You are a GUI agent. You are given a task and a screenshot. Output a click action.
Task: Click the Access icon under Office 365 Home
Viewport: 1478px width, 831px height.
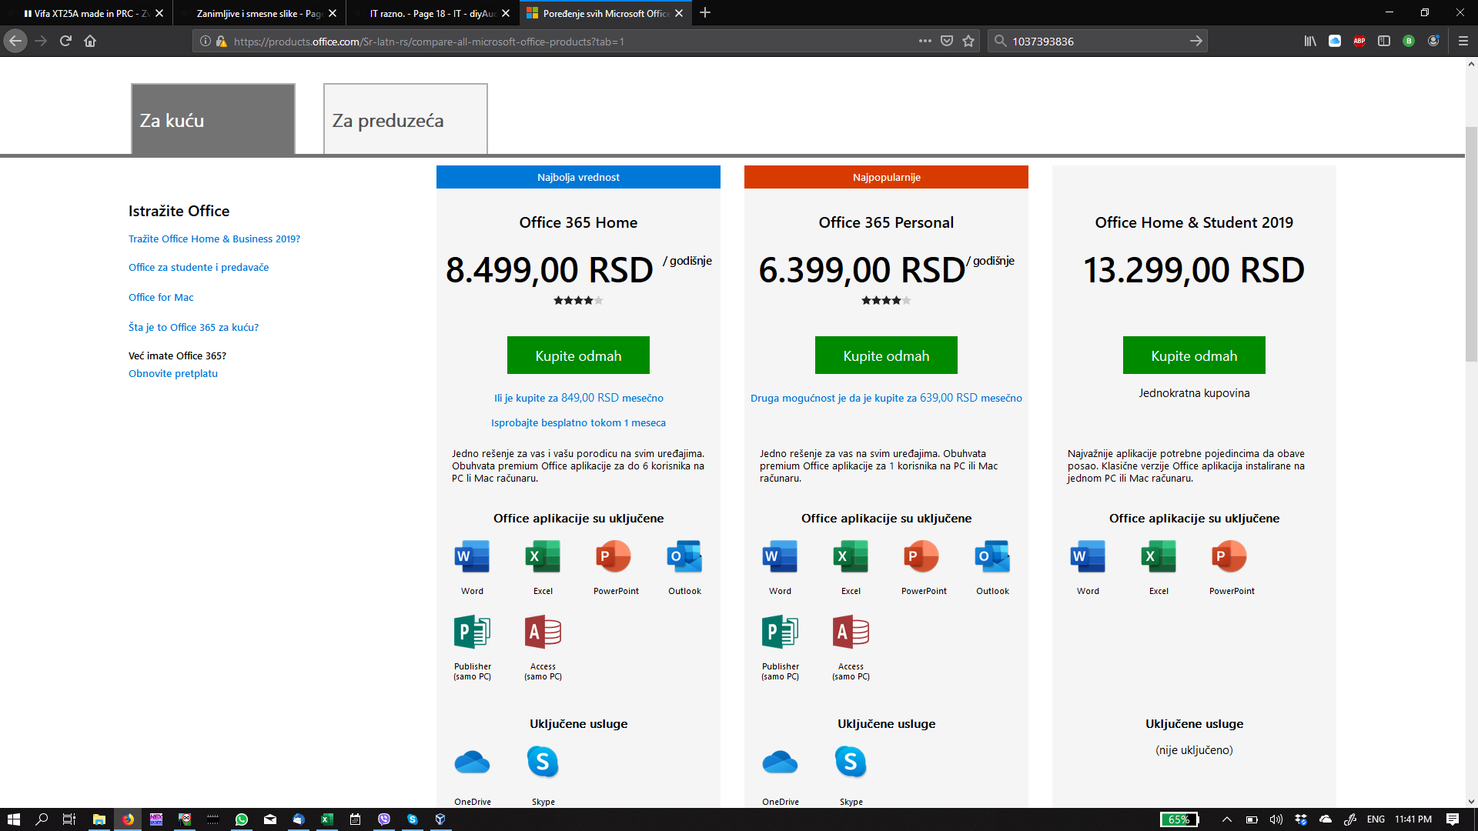pos(543,632)
